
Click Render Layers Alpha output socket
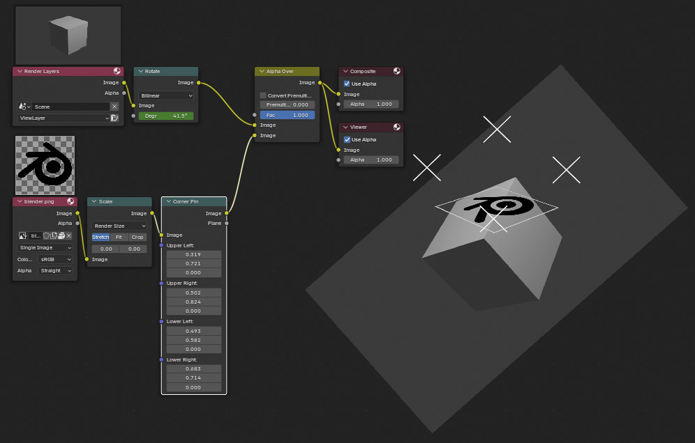click(x=124, y=93)
